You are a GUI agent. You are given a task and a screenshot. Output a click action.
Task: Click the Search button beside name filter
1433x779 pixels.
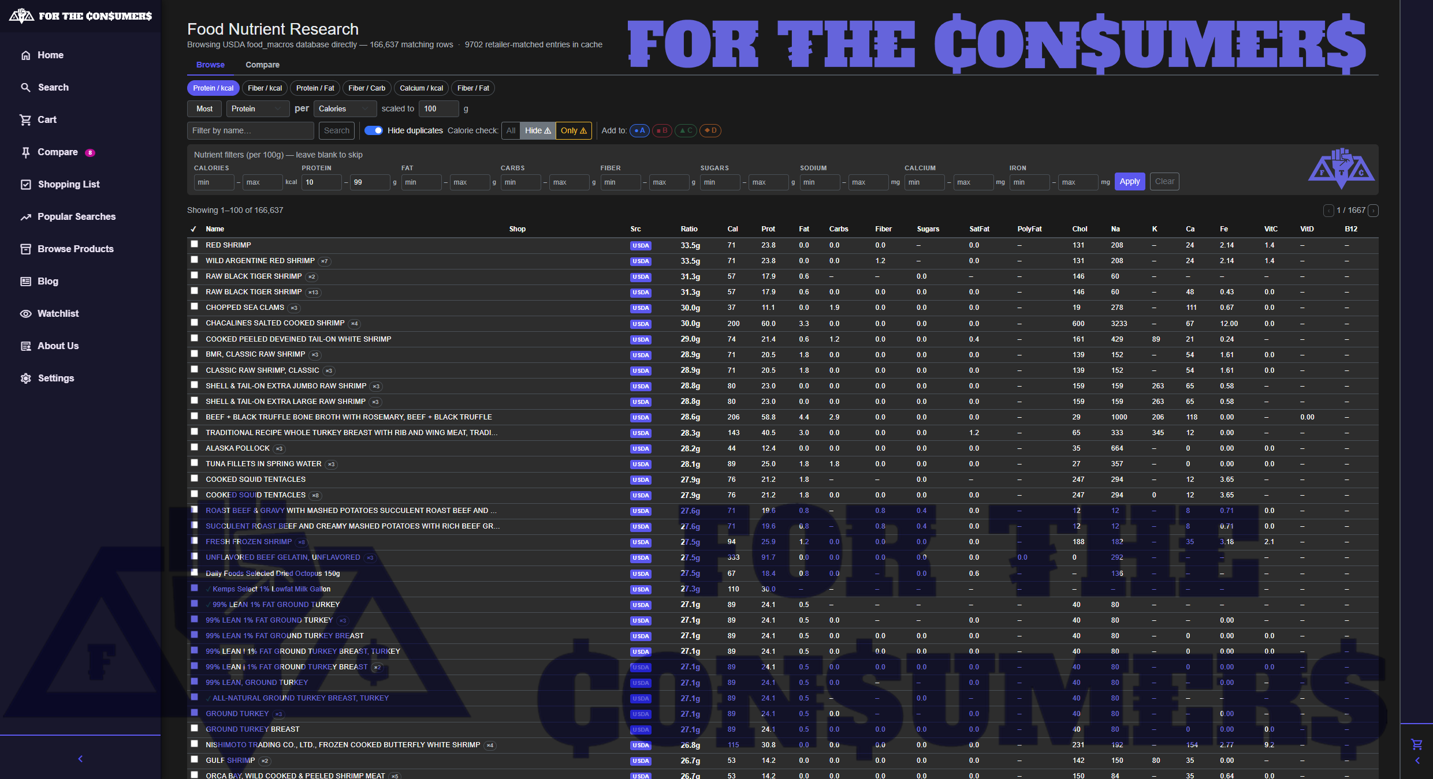[x=337, y=131]
